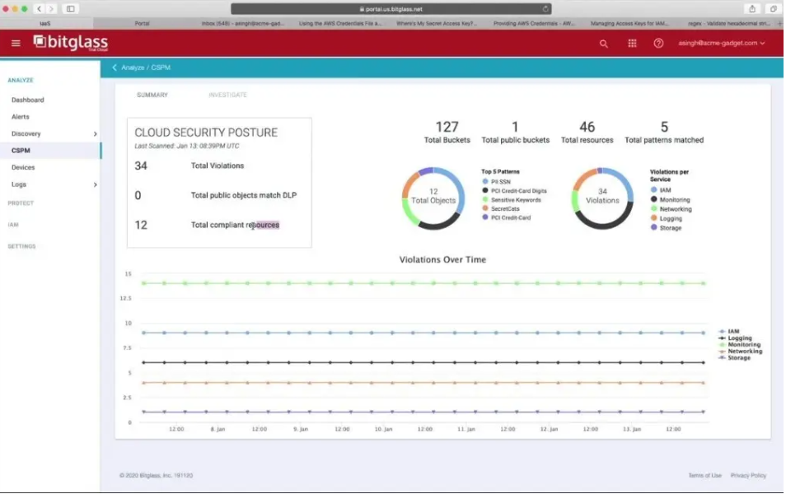Click the 12 Total Objects donut chart
This screenshot has height=494, width=786.
[x=433, y=198]
